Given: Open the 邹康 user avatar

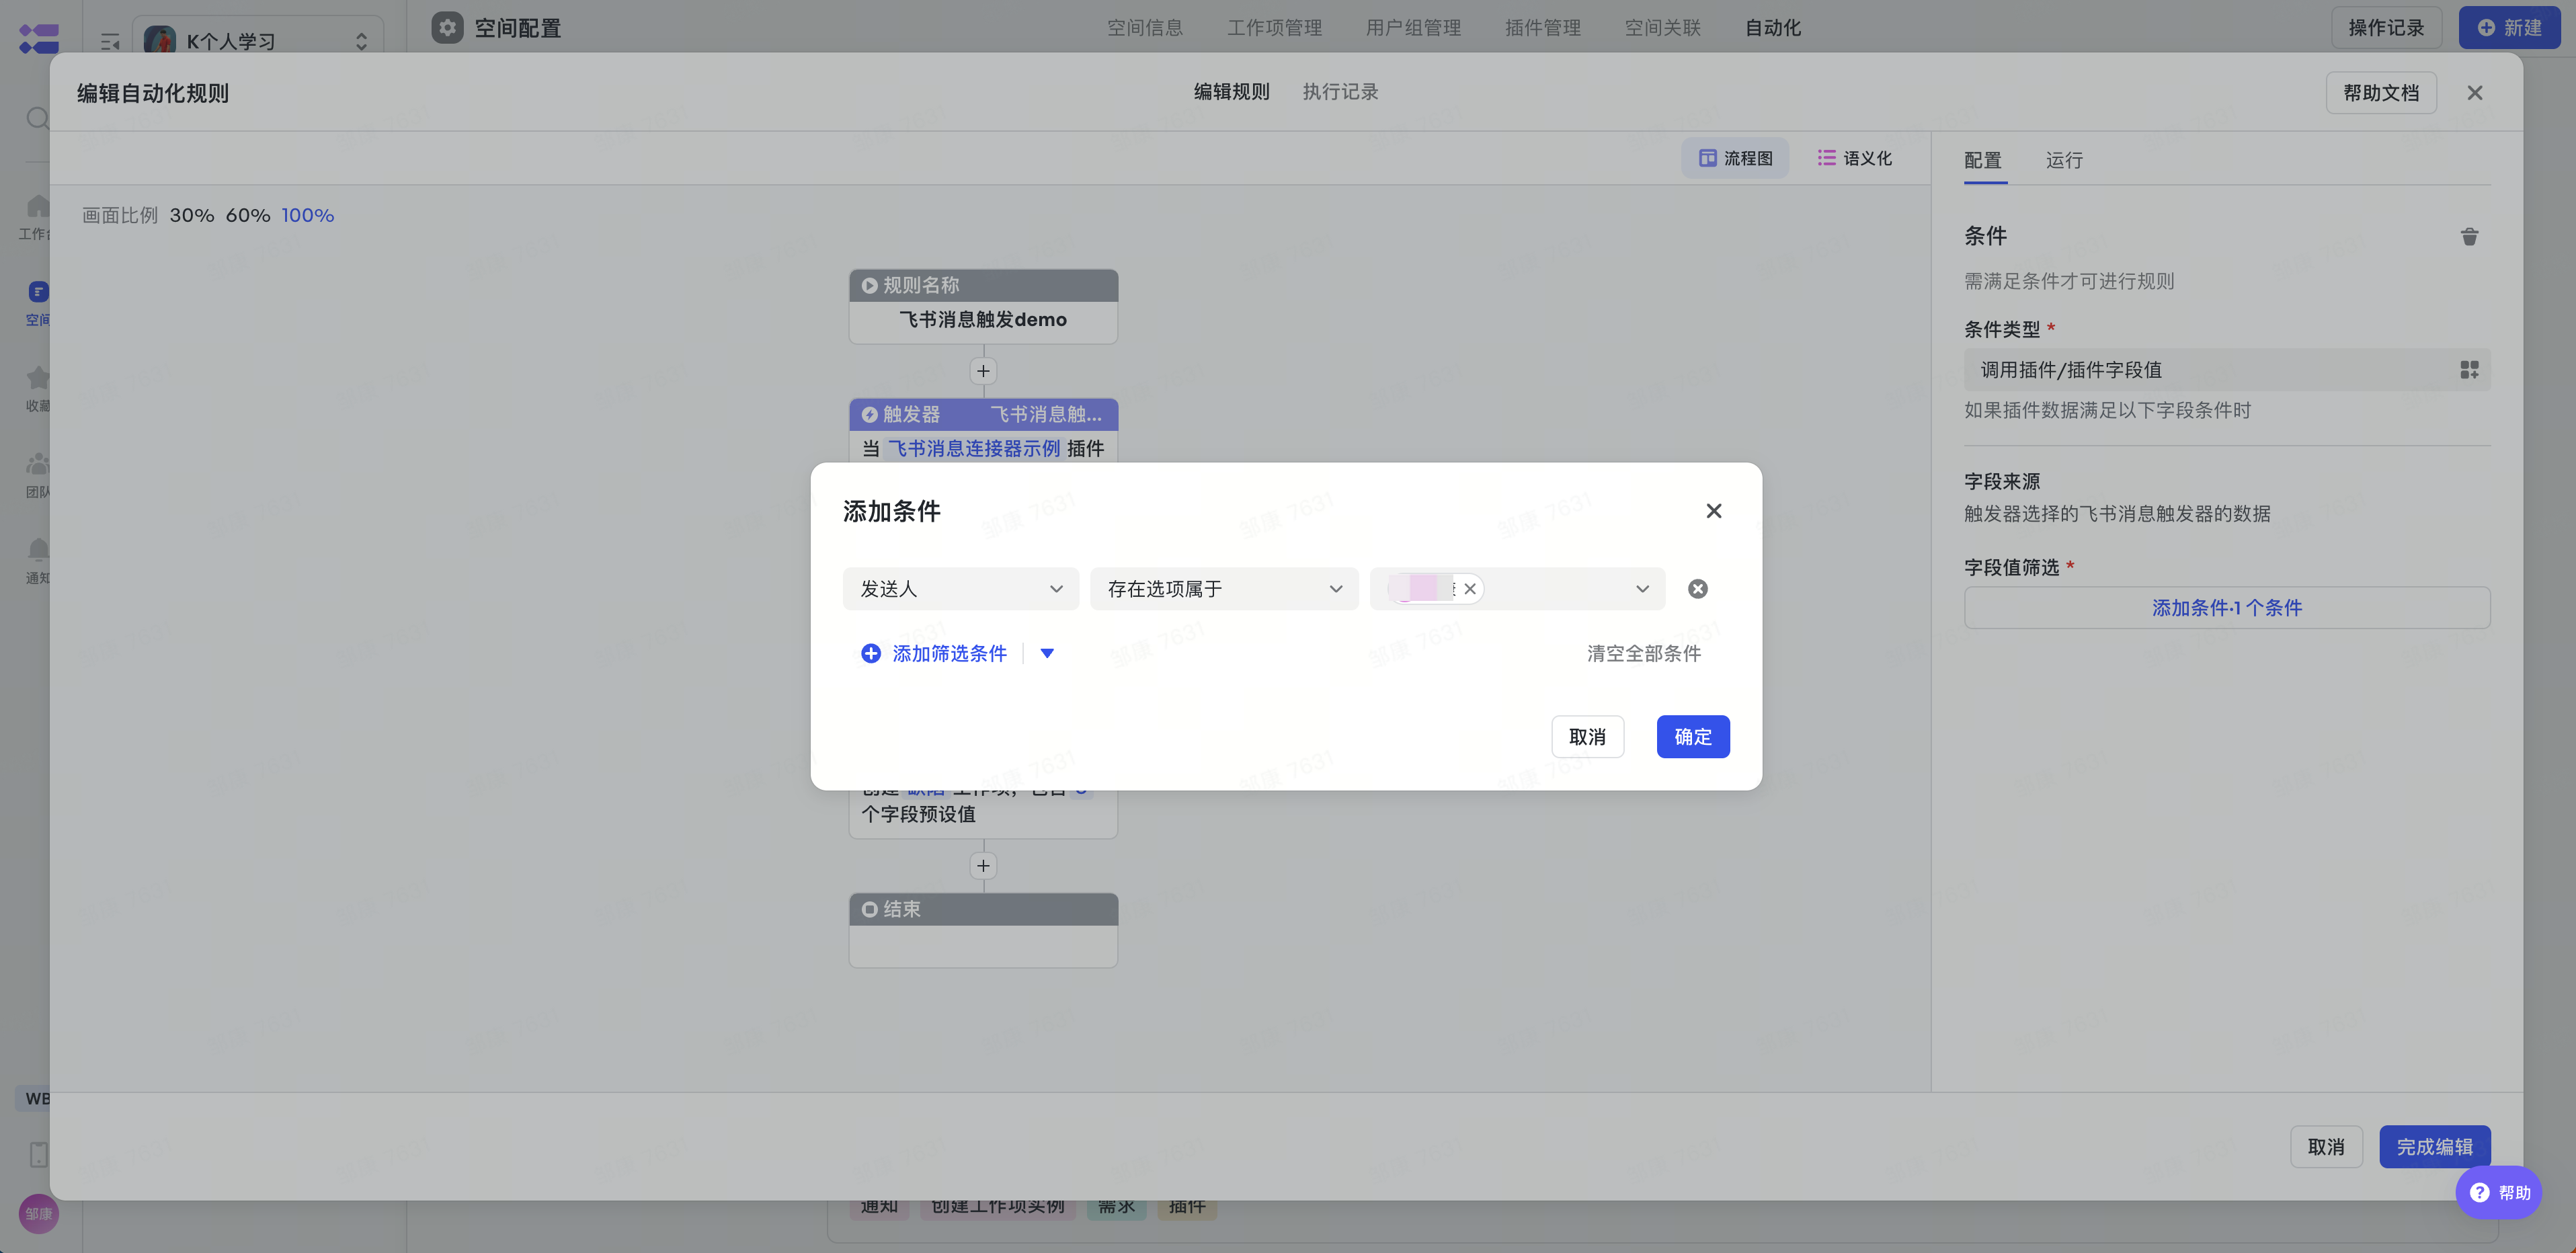Looking at the screenshot, I should point(38,1213).
